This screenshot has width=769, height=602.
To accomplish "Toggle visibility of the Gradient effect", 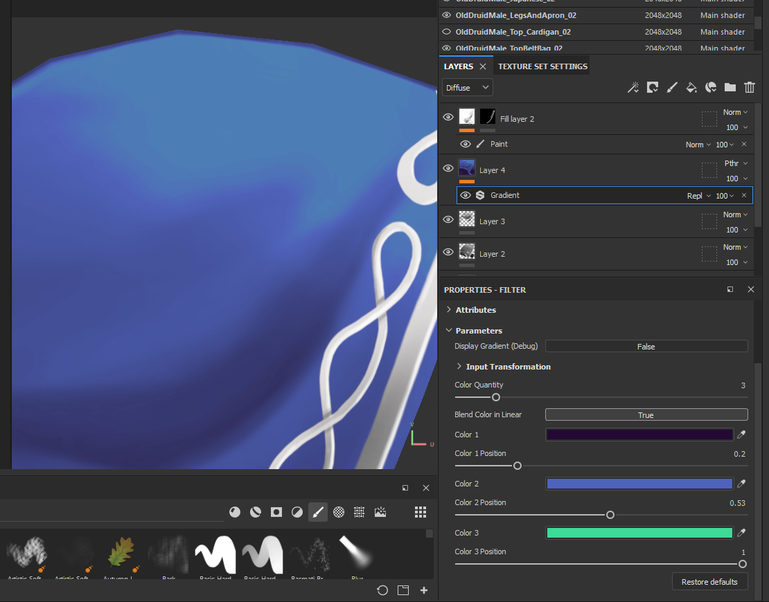I will click(x=466, y=194).
